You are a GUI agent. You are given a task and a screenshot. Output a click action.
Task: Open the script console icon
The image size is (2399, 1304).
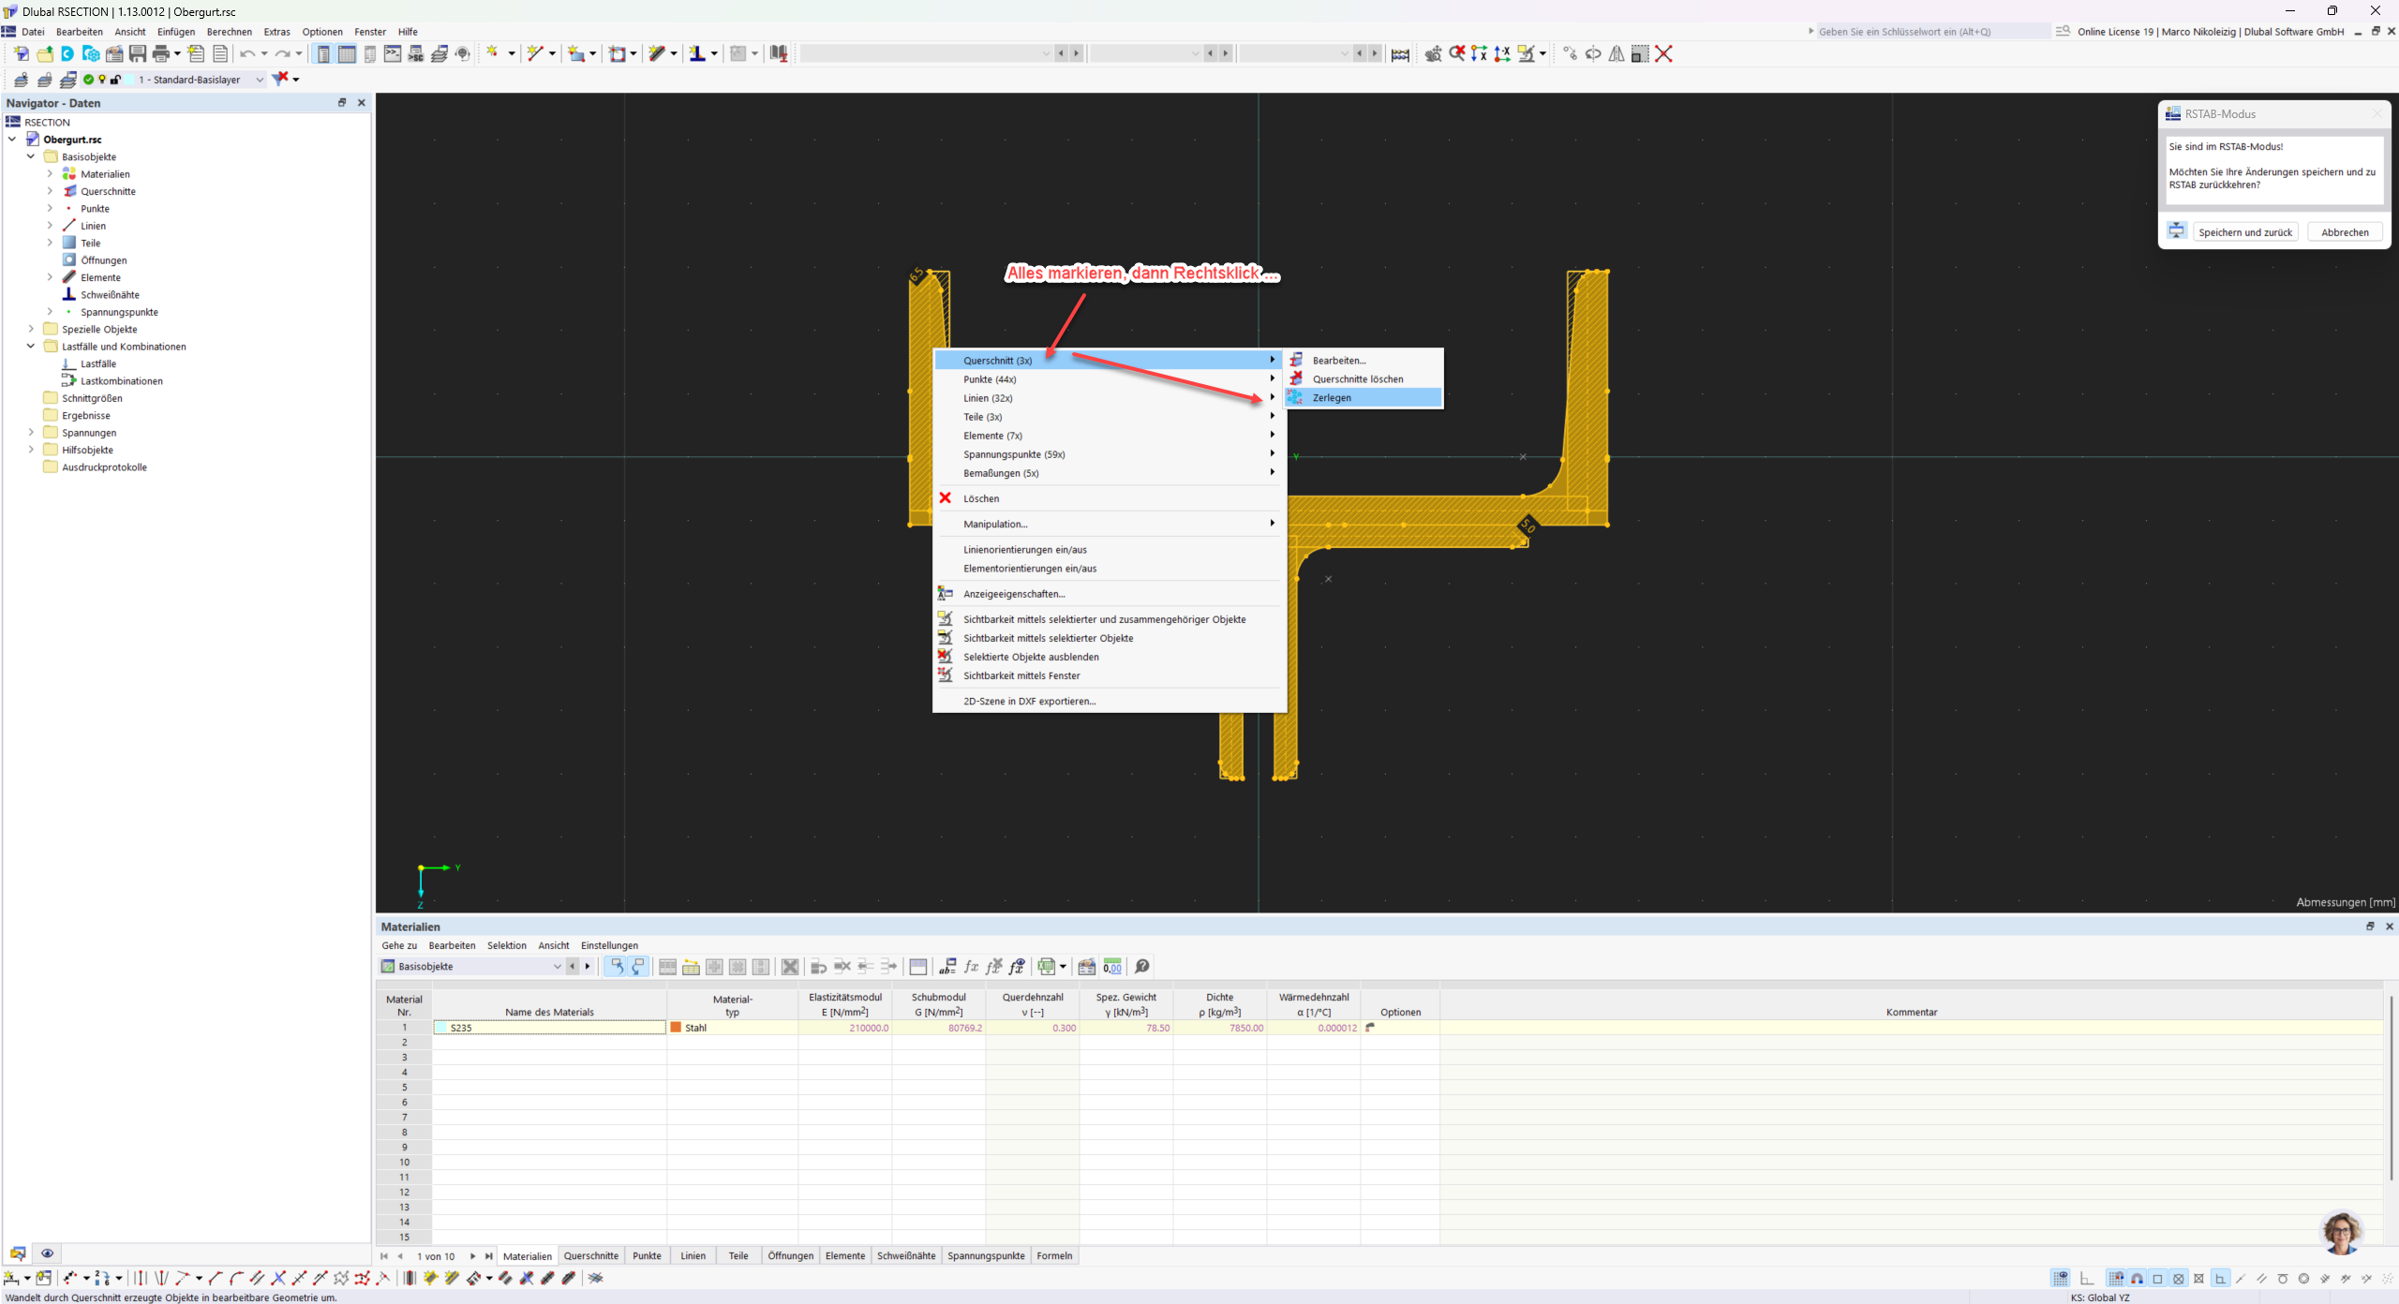click(x=393, y=53)
